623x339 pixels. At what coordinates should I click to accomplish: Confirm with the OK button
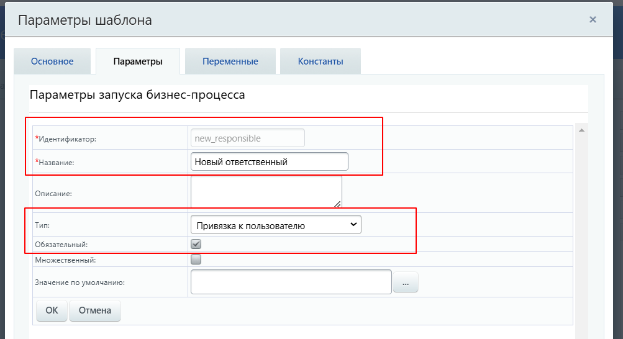click(52, 310)
